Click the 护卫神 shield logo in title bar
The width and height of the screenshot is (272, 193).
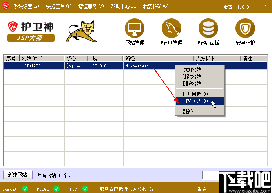6,6
